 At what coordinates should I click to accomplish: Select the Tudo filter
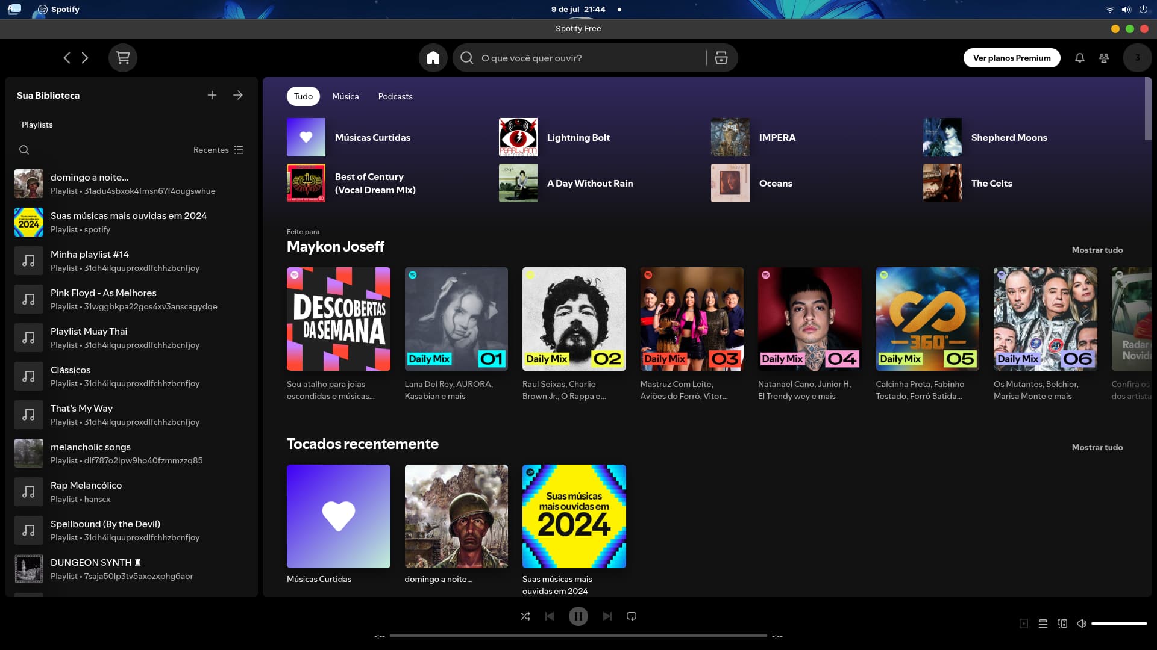point(303,96)
